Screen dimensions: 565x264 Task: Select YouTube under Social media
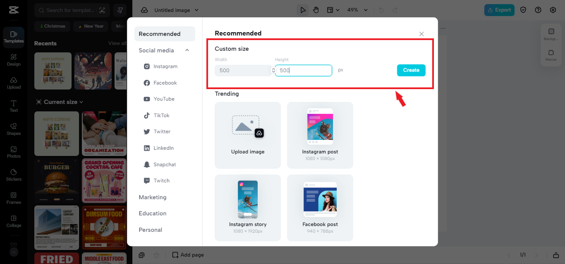[159, 99]
